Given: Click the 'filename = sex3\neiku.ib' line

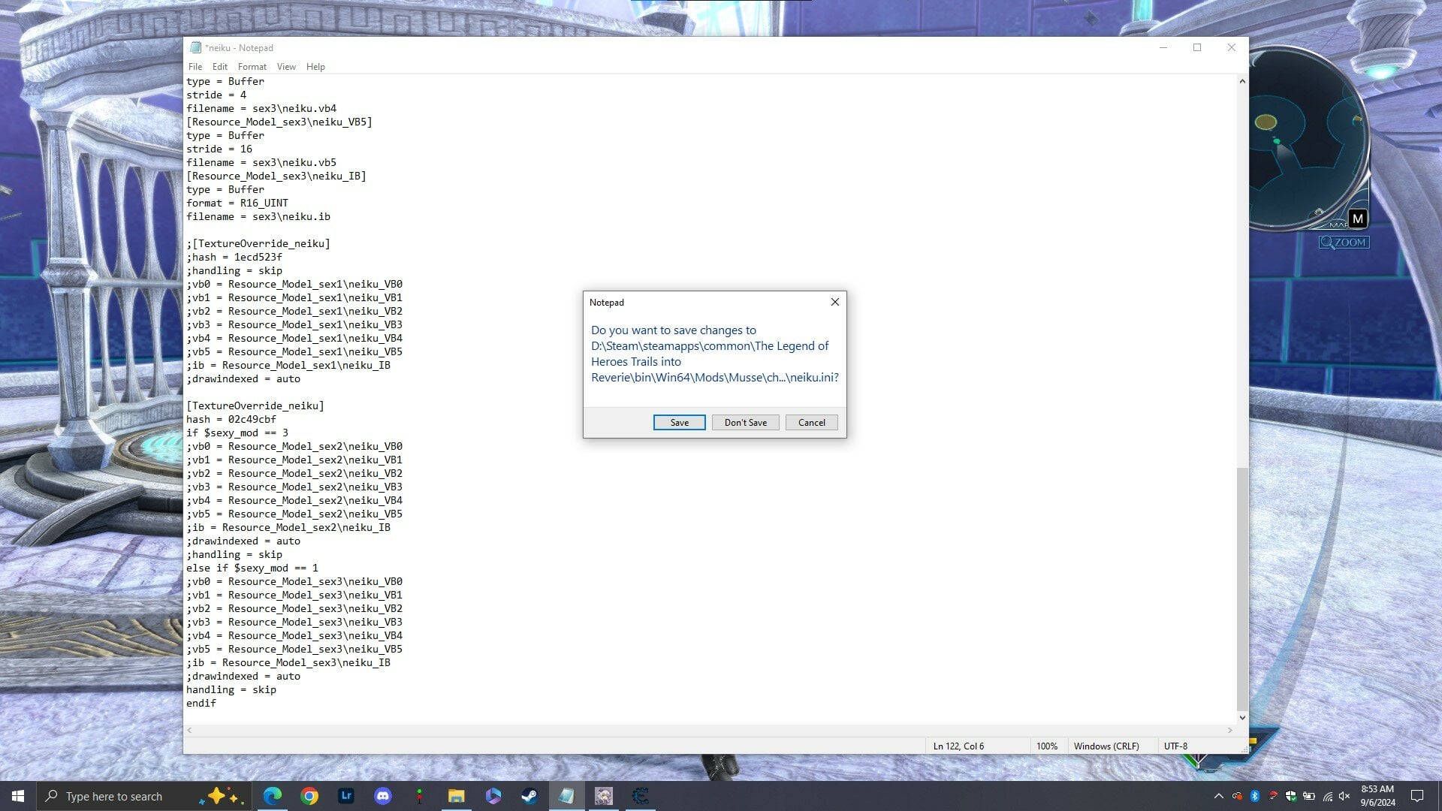Looking at the screenshot, I should [258, 216].
